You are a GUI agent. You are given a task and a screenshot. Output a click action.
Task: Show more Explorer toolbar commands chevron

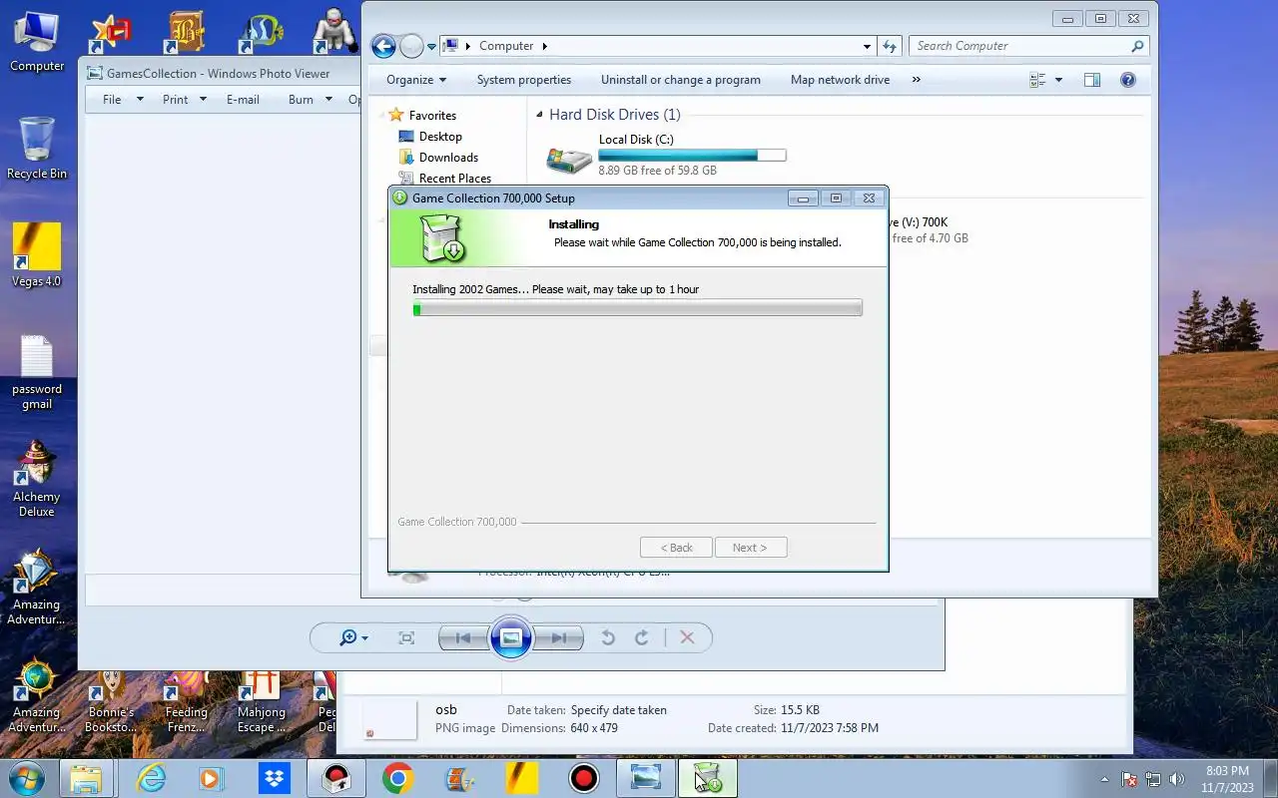[917, 80]
